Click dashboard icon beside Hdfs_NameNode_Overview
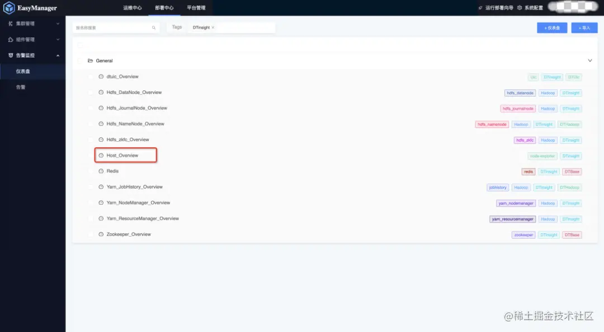The image size is (604, 332). [x=101, y=124]
